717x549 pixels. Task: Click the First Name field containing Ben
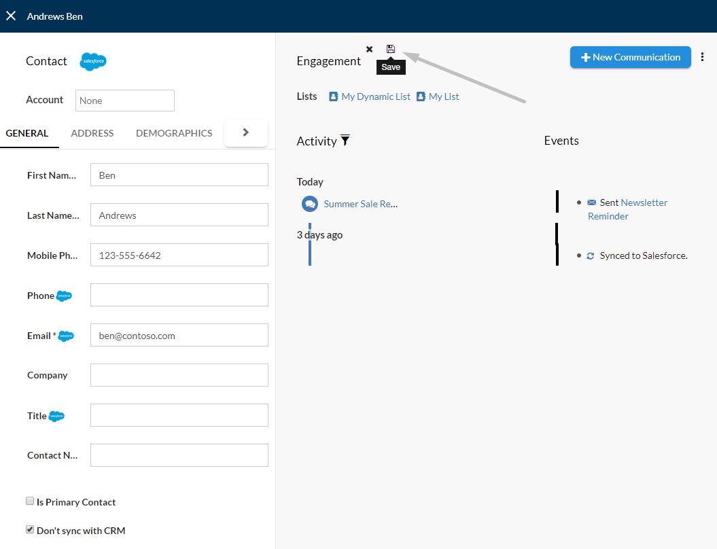click(179, 175)
